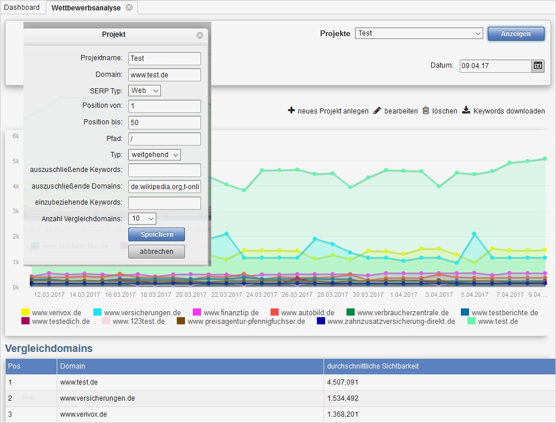Viewport: 556px width, 423px height.
Task: Click the www.verivox.de table cell
Action: 191,414
